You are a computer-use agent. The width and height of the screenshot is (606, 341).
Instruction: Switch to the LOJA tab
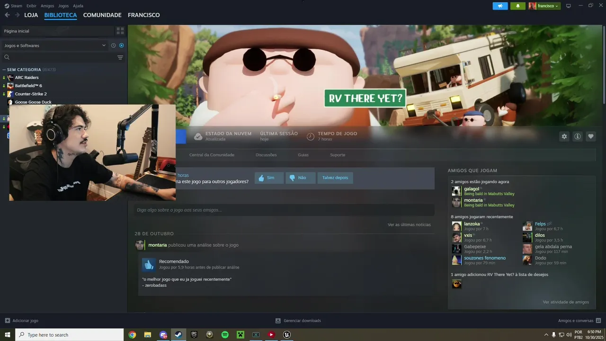click(x=31, y=15)
